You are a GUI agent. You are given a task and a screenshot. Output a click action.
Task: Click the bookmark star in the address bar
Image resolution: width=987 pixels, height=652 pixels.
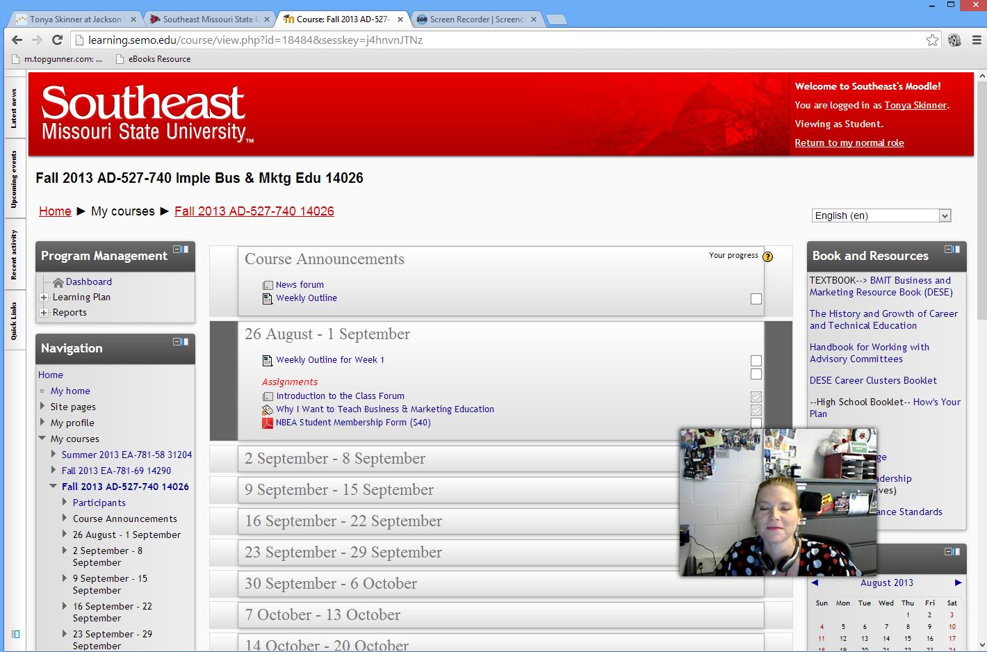[x=932, y=40]
